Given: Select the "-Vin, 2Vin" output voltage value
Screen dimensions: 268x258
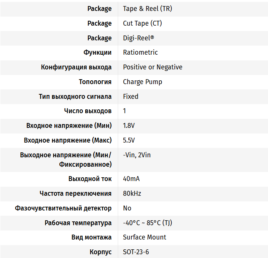Looking at the screenshot, I should (x=137, y=155).
